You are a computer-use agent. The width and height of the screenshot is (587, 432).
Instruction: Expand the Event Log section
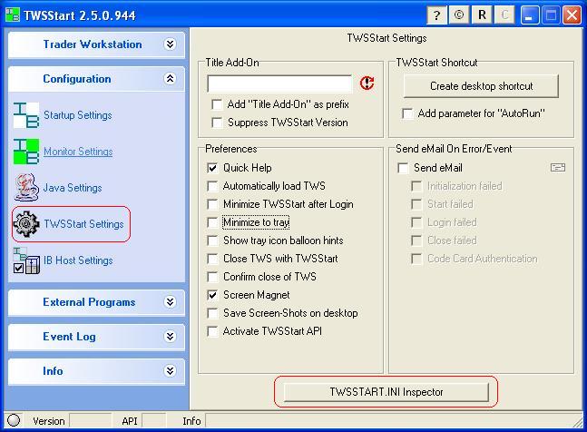[170, 336]
